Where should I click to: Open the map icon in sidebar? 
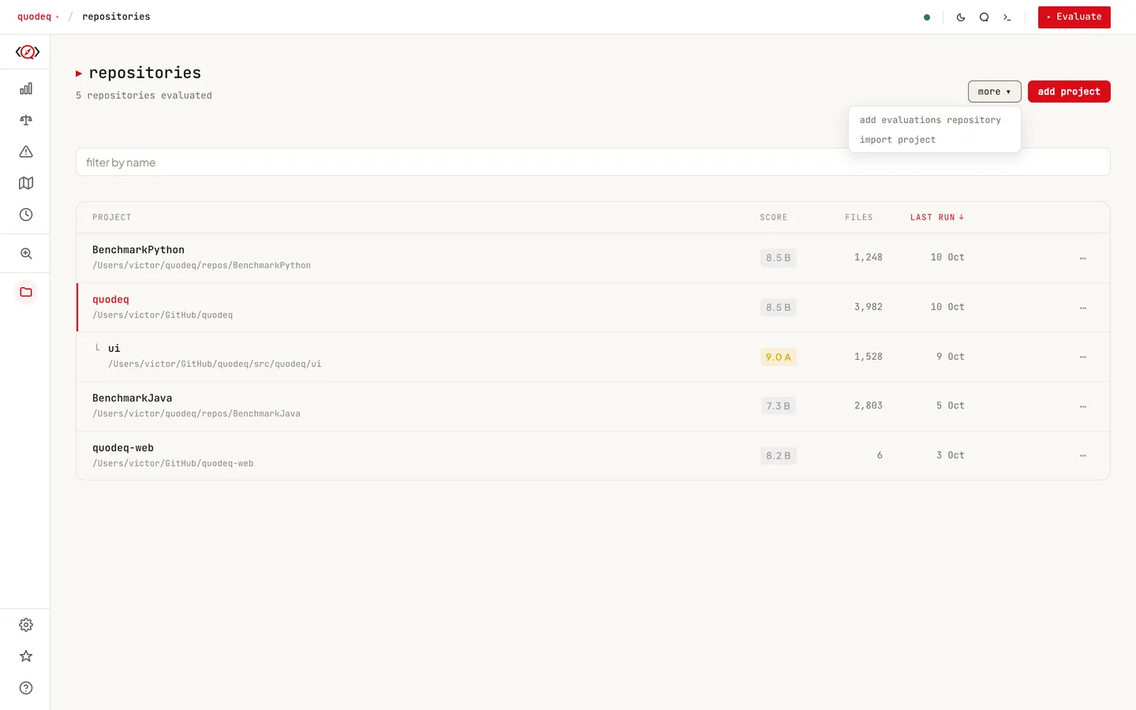click(26, 183)
